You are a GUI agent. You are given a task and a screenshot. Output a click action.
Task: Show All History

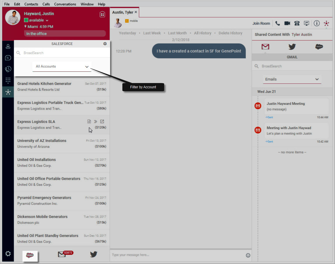202,33
